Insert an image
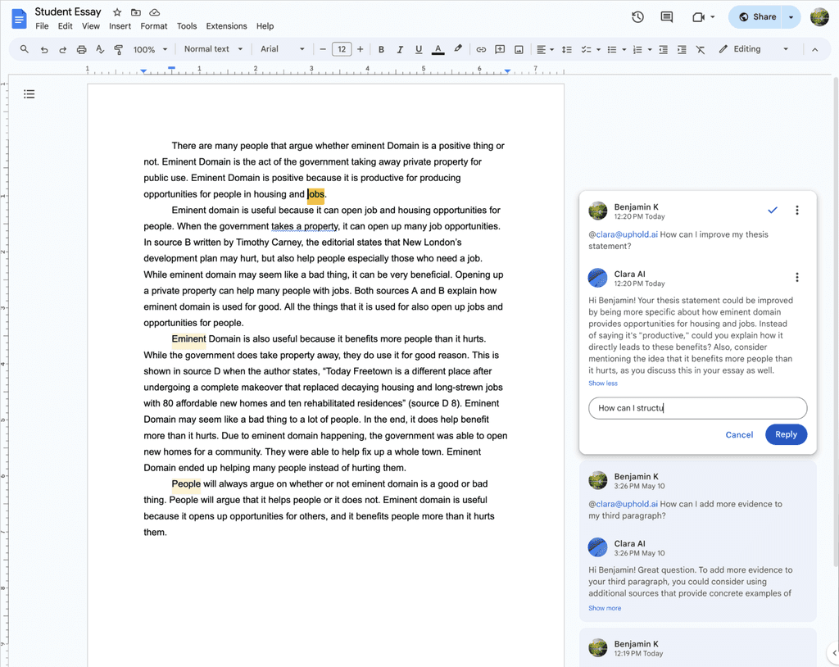This screenshot has width=839, height=667. pos(519,49)
